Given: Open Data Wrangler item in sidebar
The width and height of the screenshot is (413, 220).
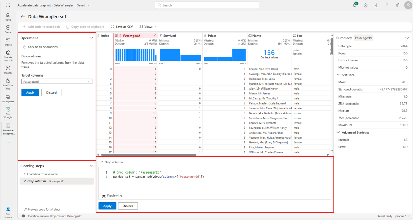Looking at the screenshot, I should [x=8, y=113].
